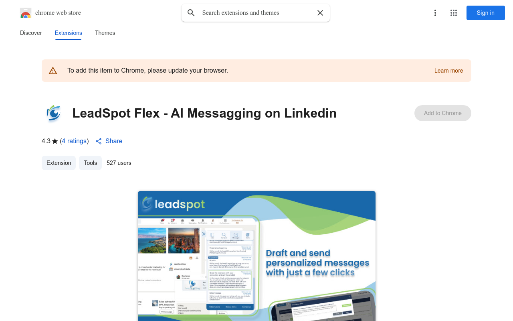
Task: Open the LeadSpot promotional screenshot
Action: tap(256, 256)
